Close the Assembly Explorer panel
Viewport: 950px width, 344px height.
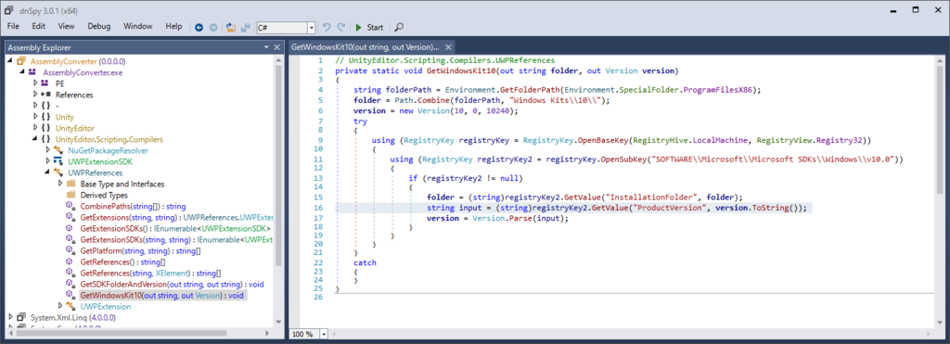click(x=276, y=47)
